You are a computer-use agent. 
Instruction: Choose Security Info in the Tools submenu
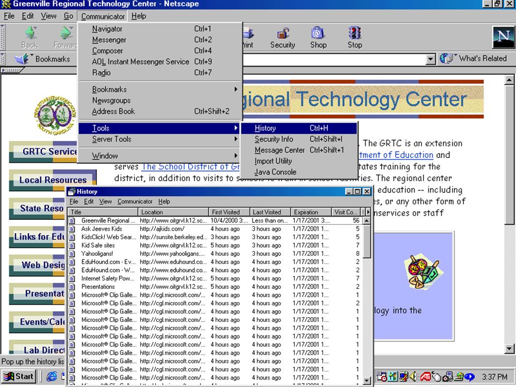[x=299, y=139]
